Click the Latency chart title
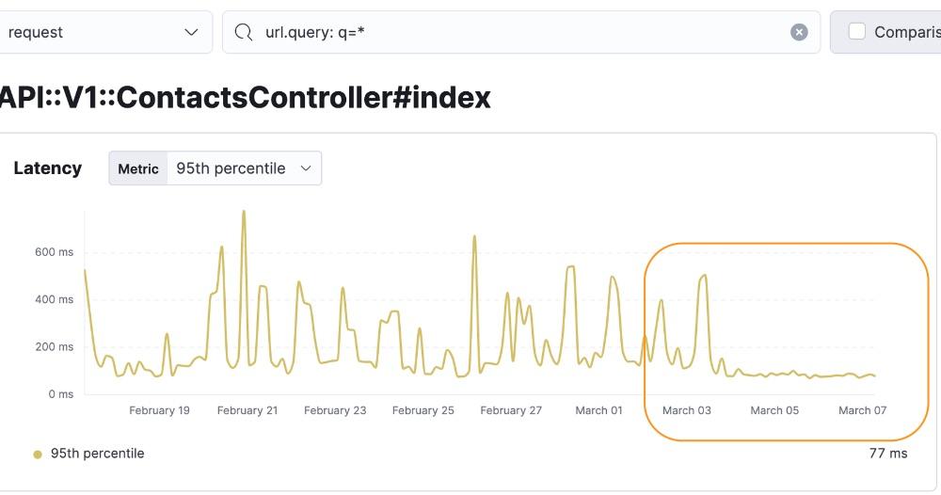The image size is (941, 495). (48, 168)
